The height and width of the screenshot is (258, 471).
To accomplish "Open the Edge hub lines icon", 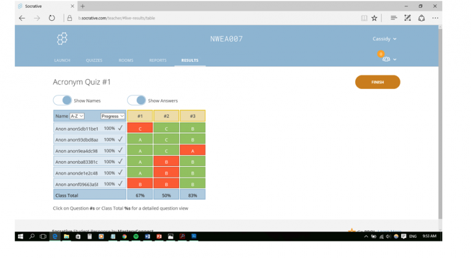I will pyautogui.click(x=394, y=18).
